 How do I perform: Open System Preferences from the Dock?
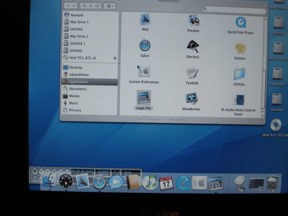199,183
